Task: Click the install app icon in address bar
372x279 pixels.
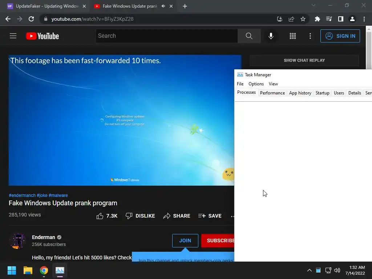Action: coord(280,19)
